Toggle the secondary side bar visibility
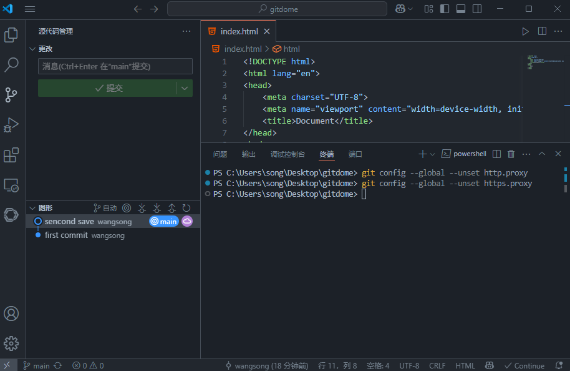Image resolution: width=570 pixels, height=371 pixels. tap(477, 9)
